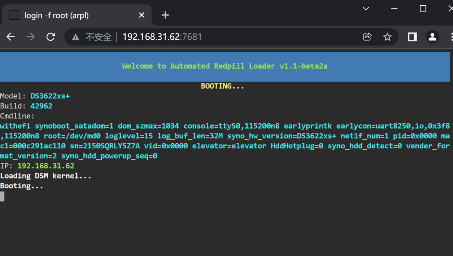The image size is (453, 256).
Task: Open the tab search chevron dropdown
Action: [366, 8]
